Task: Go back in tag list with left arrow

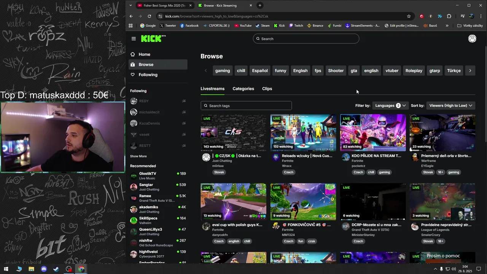Action: click(206, 71)
